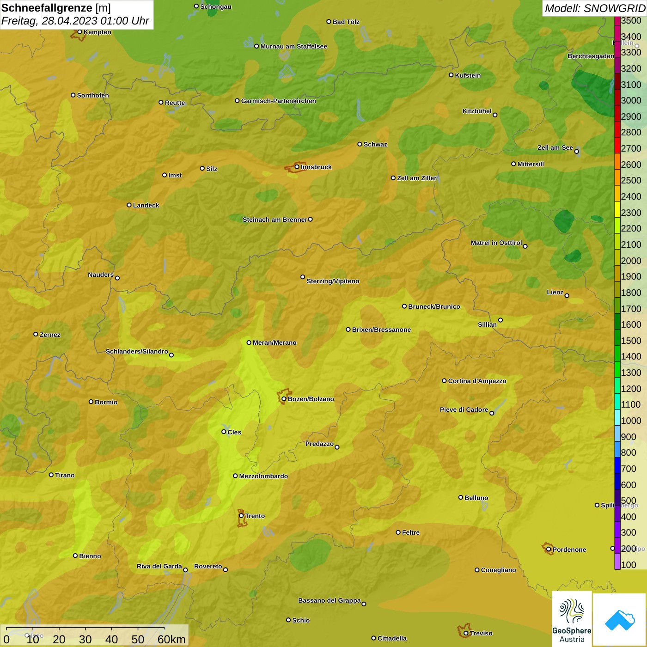Click the Bienno label
Image resolution: width=647 pixels, height=647 pixels.
[90, 556]
